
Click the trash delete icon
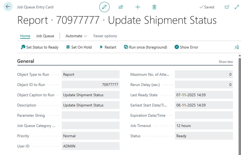[x=154, y=7]
